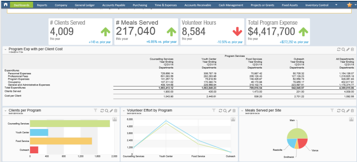
Task: Refresh the Program Exp with per Client Cost panel
Action: click(x=339, y=49)
